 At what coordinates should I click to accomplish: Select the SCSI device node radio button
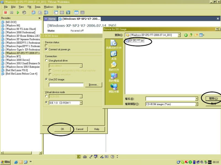pyautogui.click(x=46, y=96)
